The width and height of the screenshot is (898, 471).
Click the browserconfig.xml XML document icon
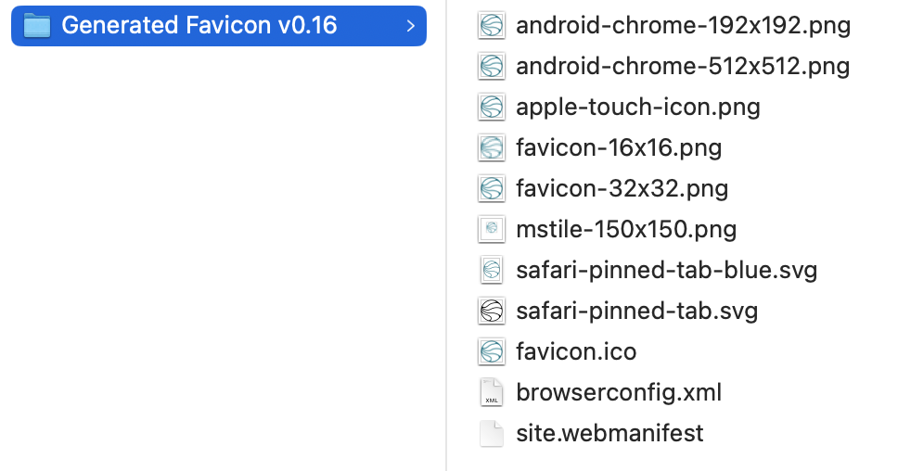tap(492, 392)
